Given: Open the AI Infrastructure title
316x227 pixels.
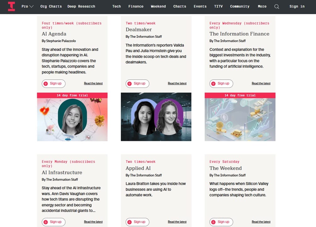Looking at the screenshot, I should (62, 172).
